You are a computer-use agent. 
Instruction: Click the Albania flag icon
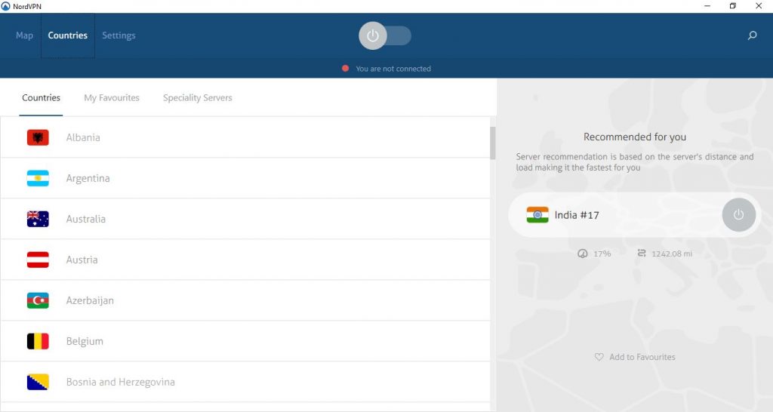pos(38,137)
